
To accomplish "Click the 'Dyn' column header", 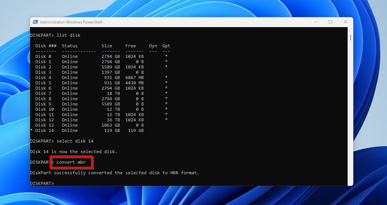I will click(x=153, y=46).
